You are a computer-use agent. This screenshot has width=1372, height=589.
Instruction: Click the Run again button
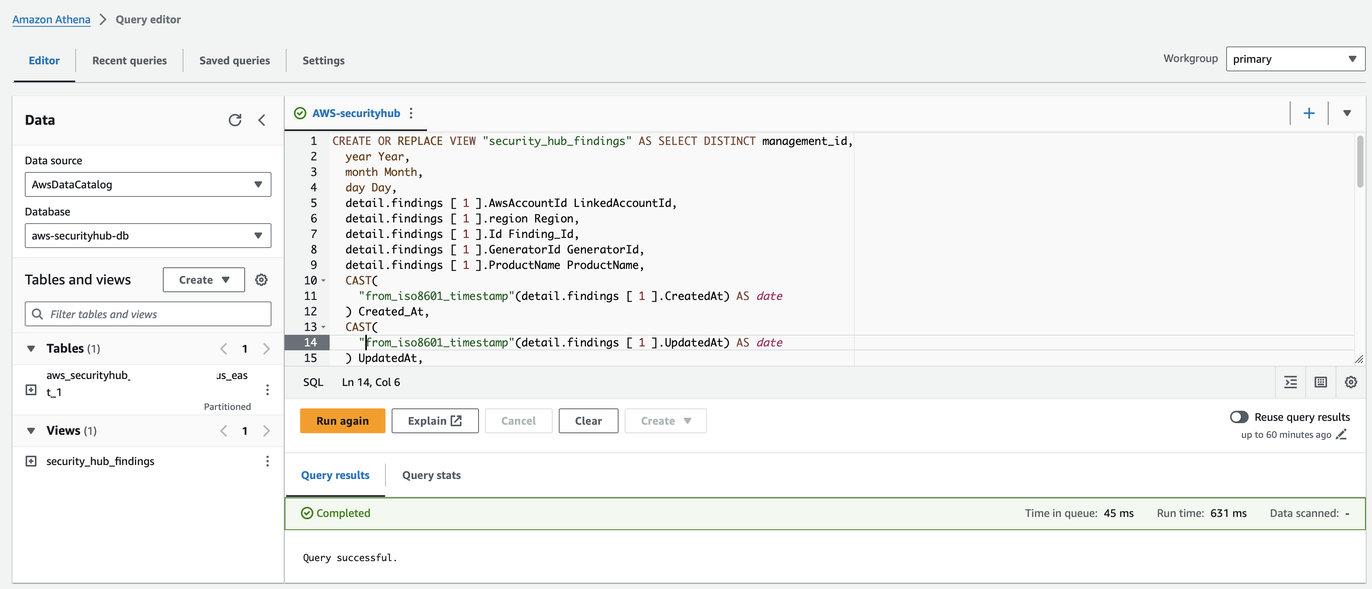pyautogui.click(x=342, y=421)
